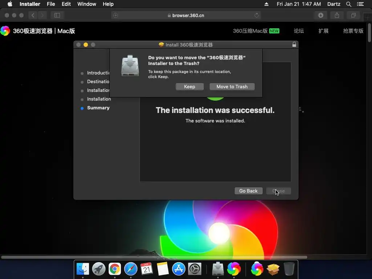Click the Go Back button

(248, 191)
